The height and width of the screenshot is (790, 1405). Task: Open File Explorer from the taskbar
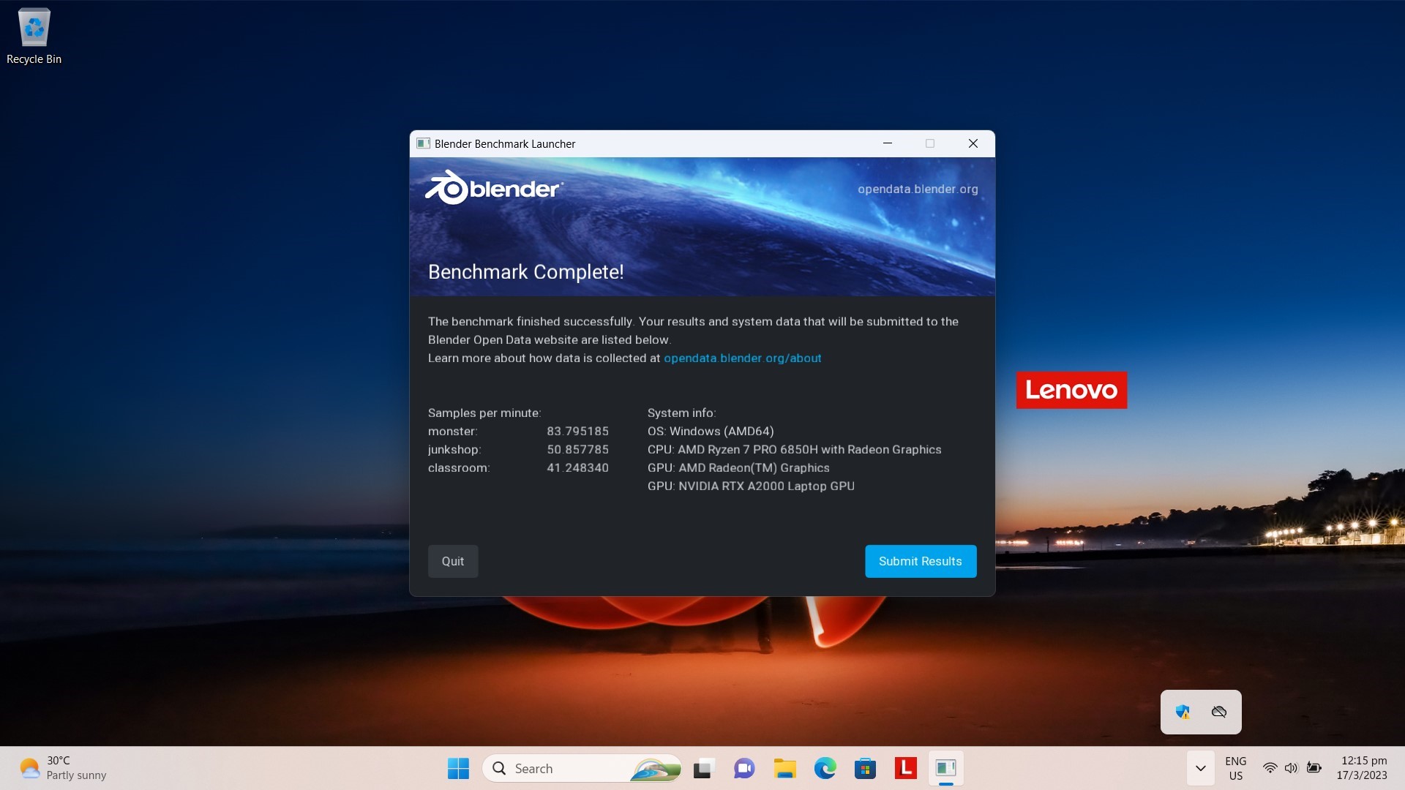point(784,768)
